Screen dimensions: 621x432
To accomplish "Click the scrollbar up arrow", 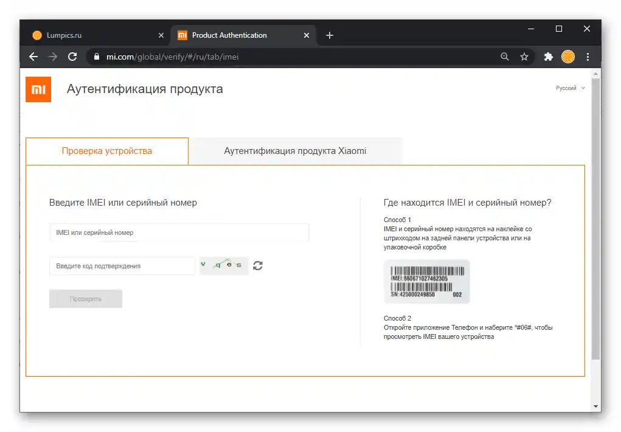I will [x=595, y=74].
